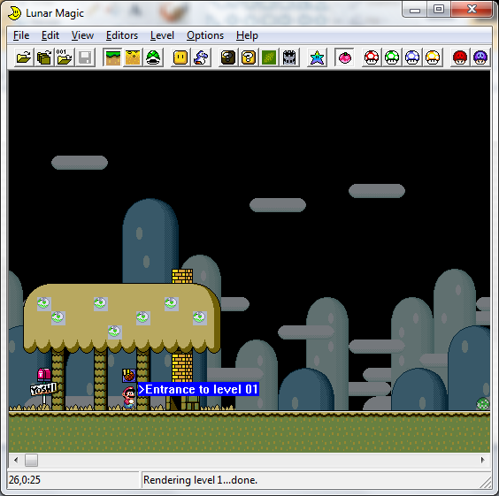The width and height of the screenshot is (499, 496).
Task: Open the Editors menu
Action: (x=122, y=35)
